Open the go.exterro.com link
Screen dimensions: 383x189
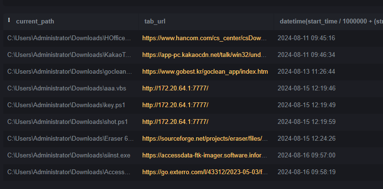click(205, 172)
